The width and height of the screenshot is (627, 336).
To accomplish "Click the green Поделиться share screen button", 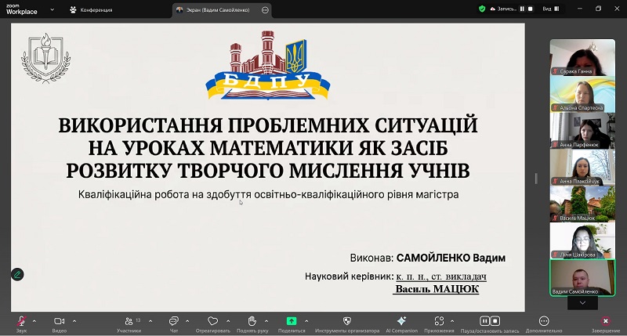I will click(292, 321).
